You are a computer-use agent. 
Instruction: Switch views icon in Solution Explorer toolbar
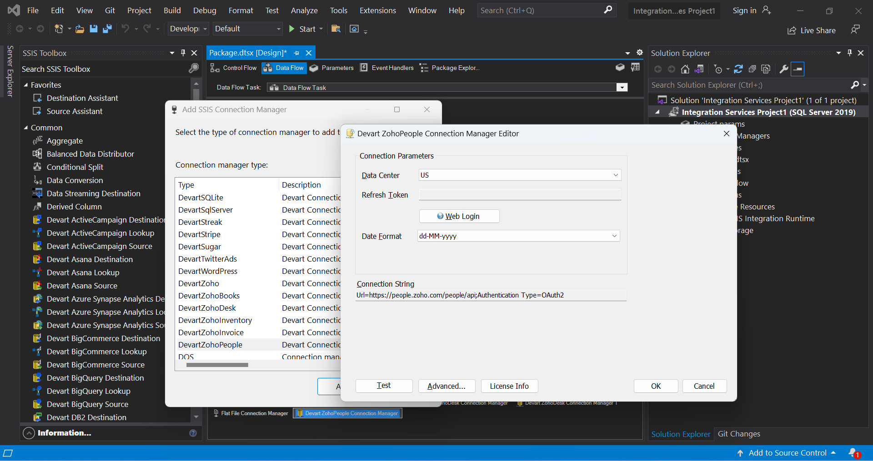pos(699,69)
